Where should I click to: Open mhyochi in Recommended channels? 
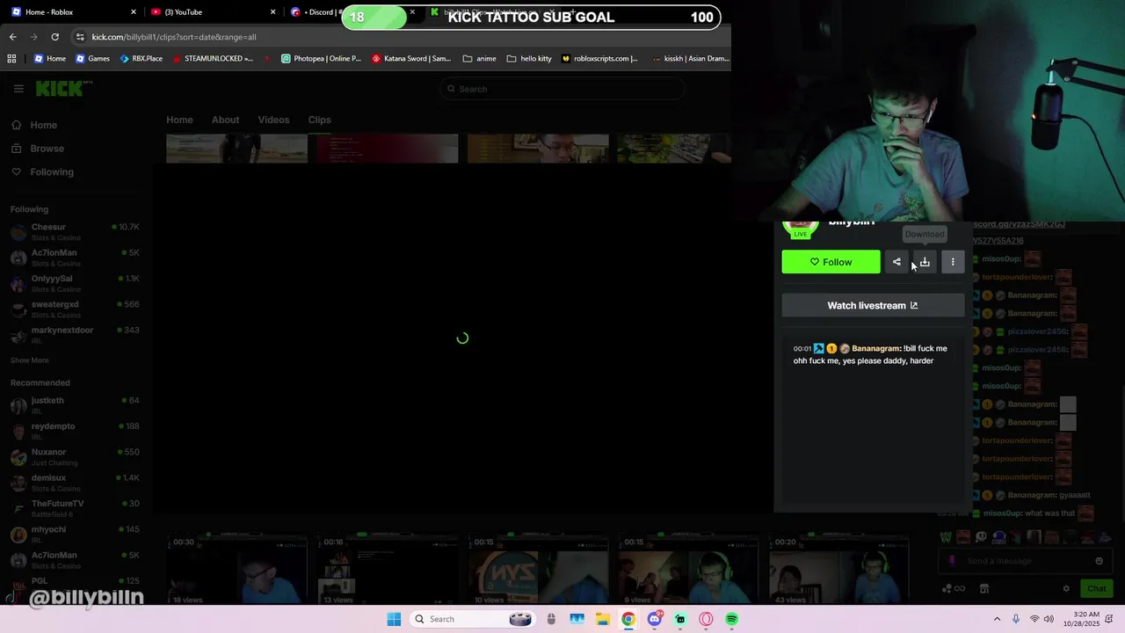[75, 534]
